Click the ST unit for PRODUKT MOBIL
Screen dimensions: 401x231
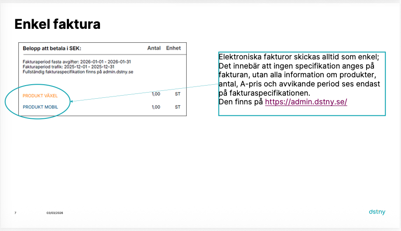pos(178,107)
